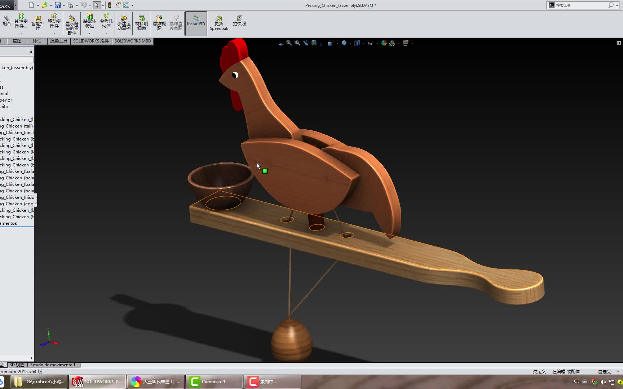The image size is (623, 389).
Task: Click New Motion Study (新建运动算例)
Action: tap(124, 23)
